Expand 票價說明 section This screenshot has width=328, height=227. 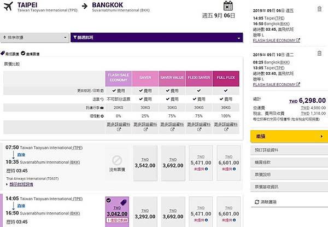[x=289, y=174]
